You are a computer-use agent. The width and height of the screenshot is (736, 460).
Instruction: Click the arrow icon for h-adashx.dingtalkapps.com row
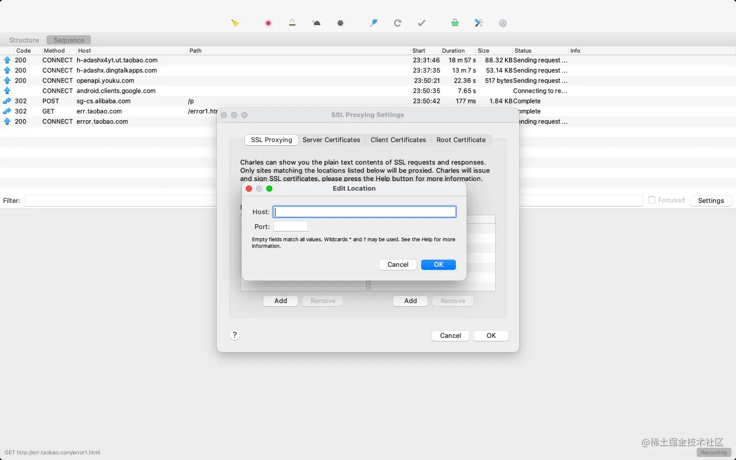[7, 71]
